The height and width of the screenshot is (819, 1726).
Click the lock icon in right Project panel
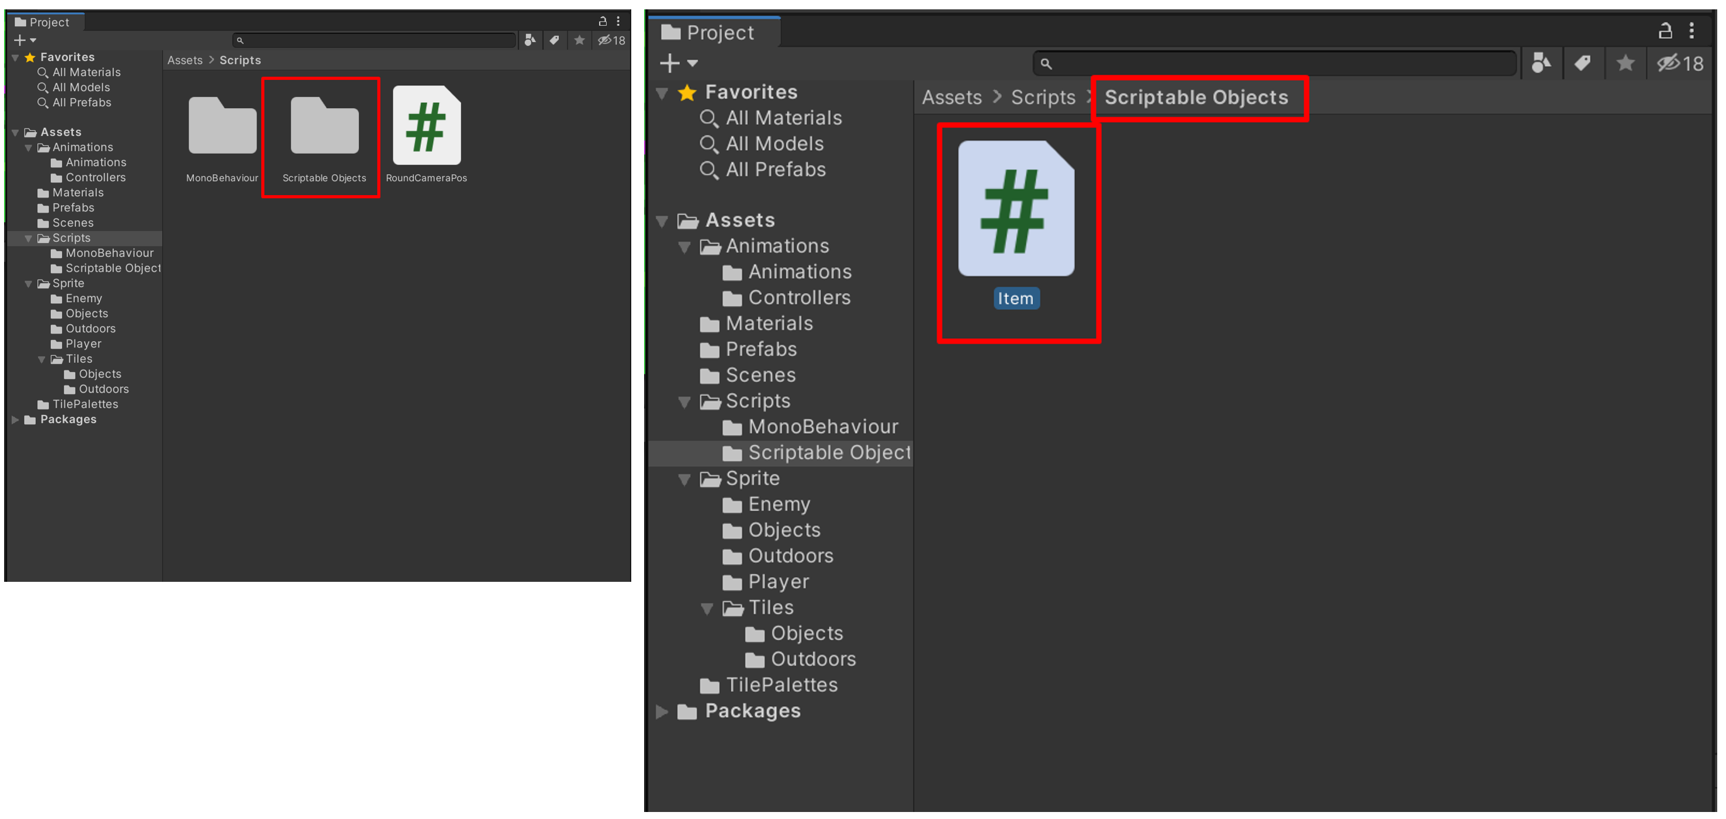click(x=1665, y=30)
